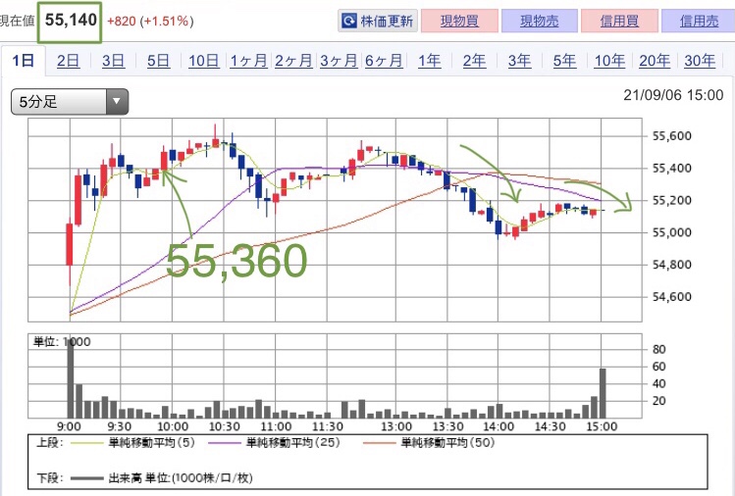The height and width of the screenshot is (496, 735).
Task: Click the 55,600 price axis label
Action: click(x=672, y=136)
